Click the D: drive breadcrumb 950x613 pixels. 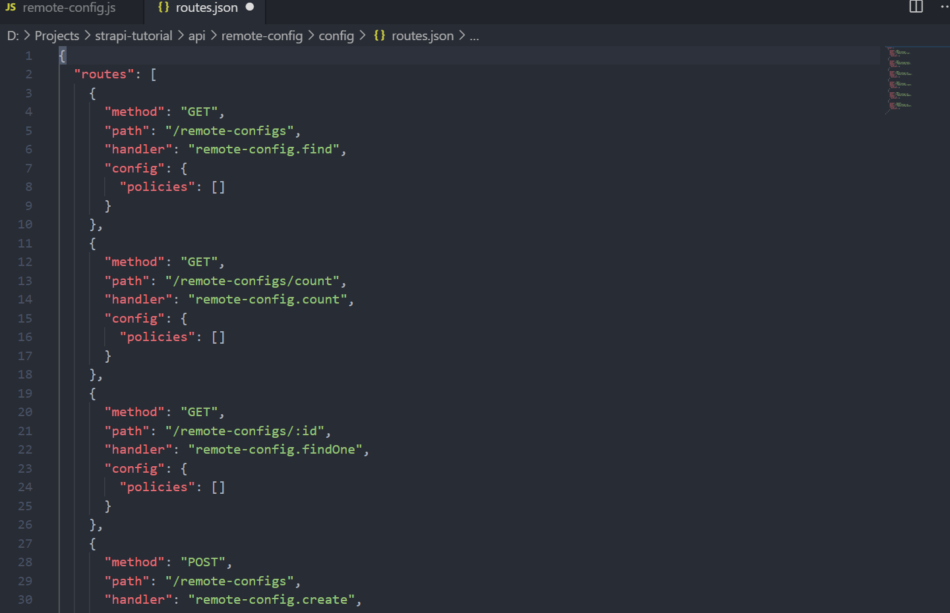point(13,36)
